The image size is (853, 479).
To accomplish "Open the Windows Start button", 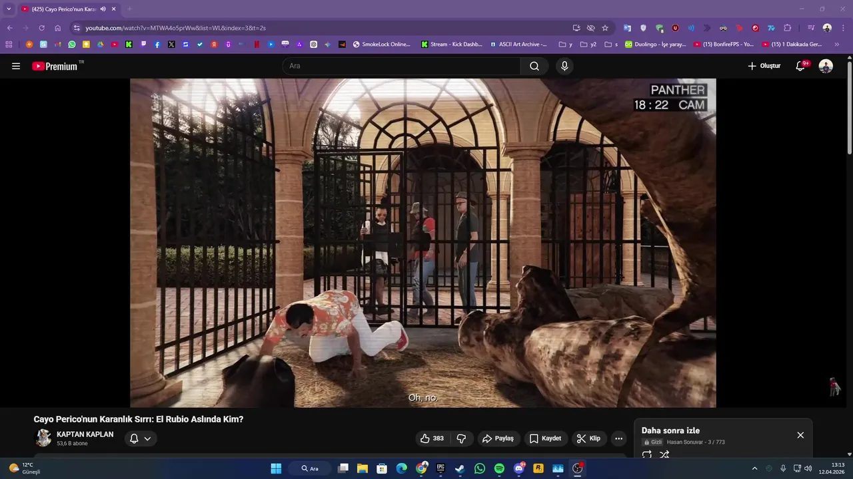I will 276,468.
